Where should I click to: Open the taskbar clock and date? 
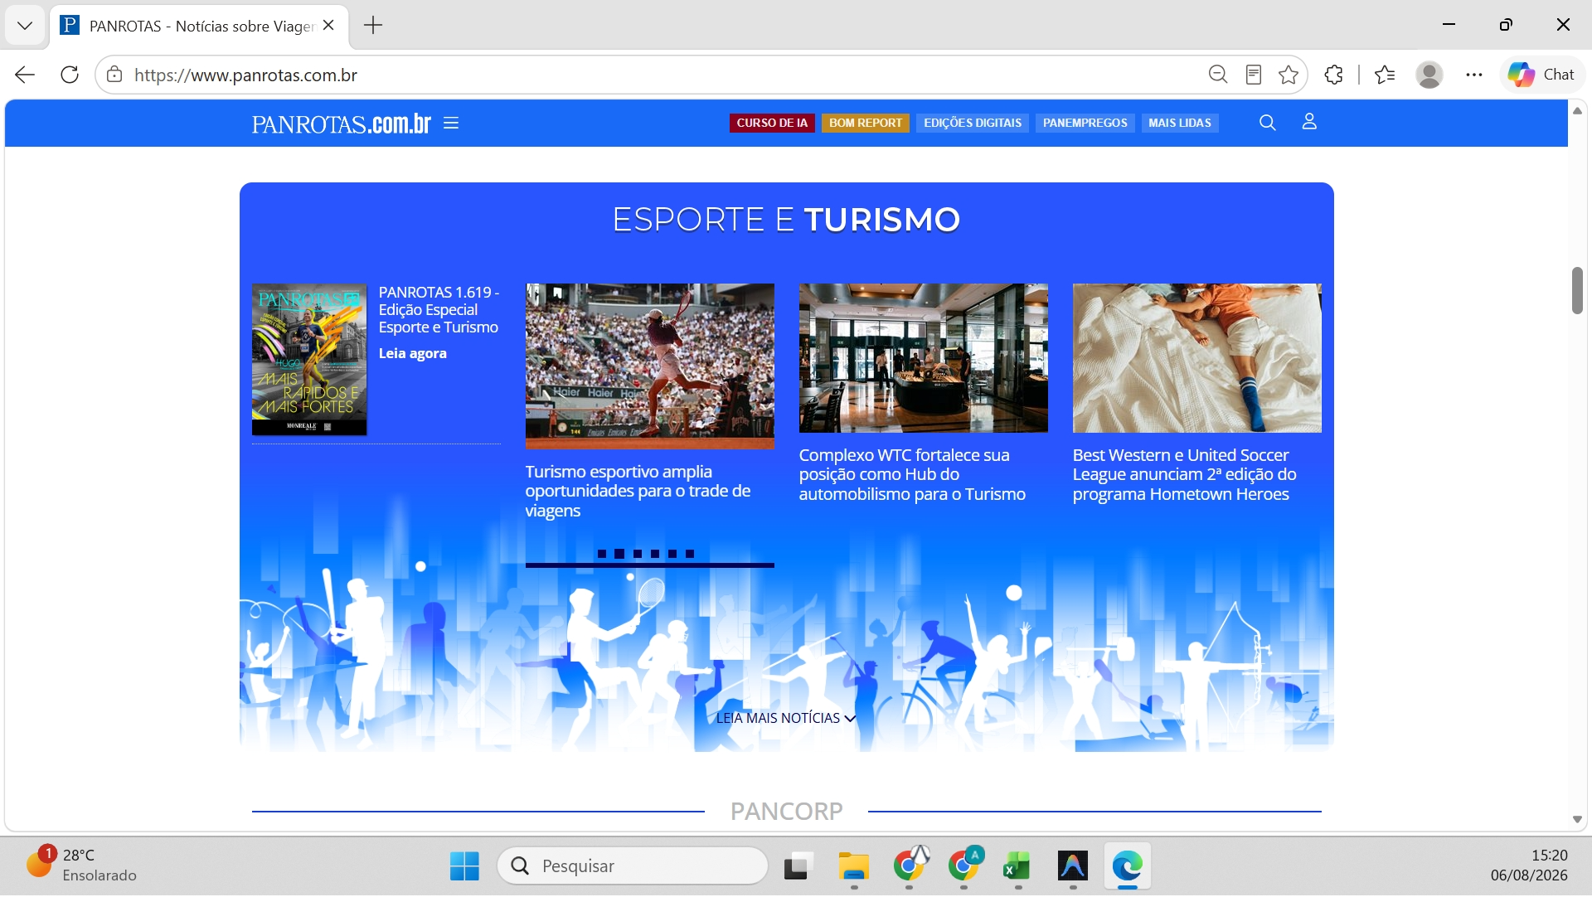(1529, 865)
